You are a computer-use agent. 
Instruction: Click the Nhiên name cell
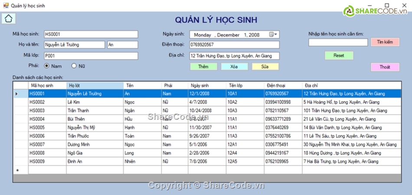pyautogui.click(x=142, y=161)
